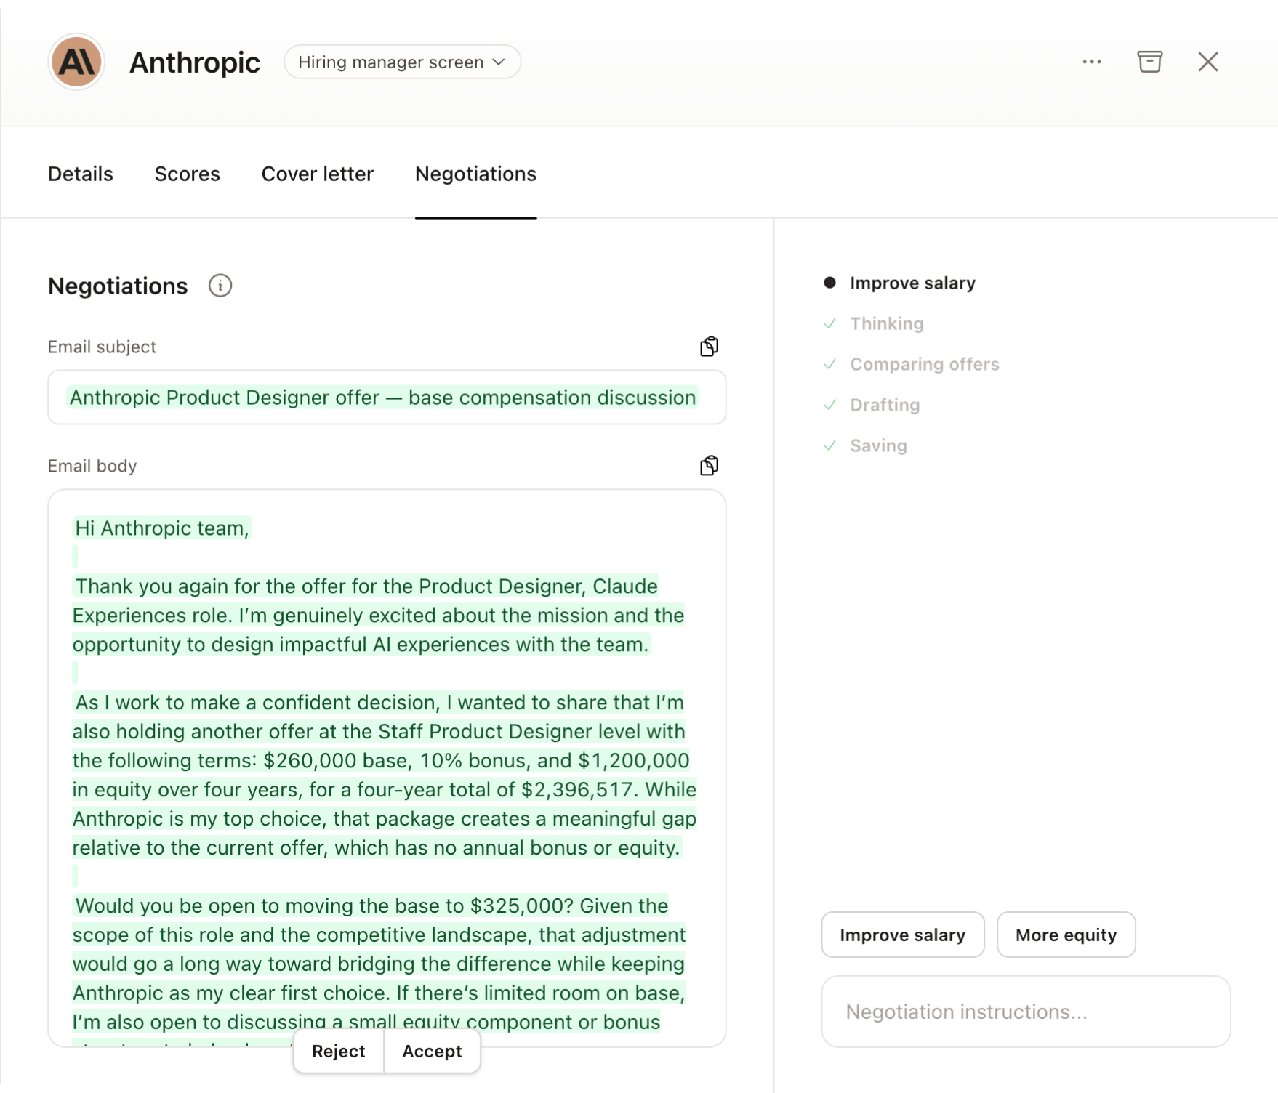Click the Anthropic company logo avatar
Screen dimensions: 1278x1093
click(76, 62)
